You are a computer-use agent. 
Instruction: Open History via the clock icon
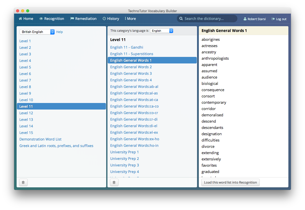[104, 18]
